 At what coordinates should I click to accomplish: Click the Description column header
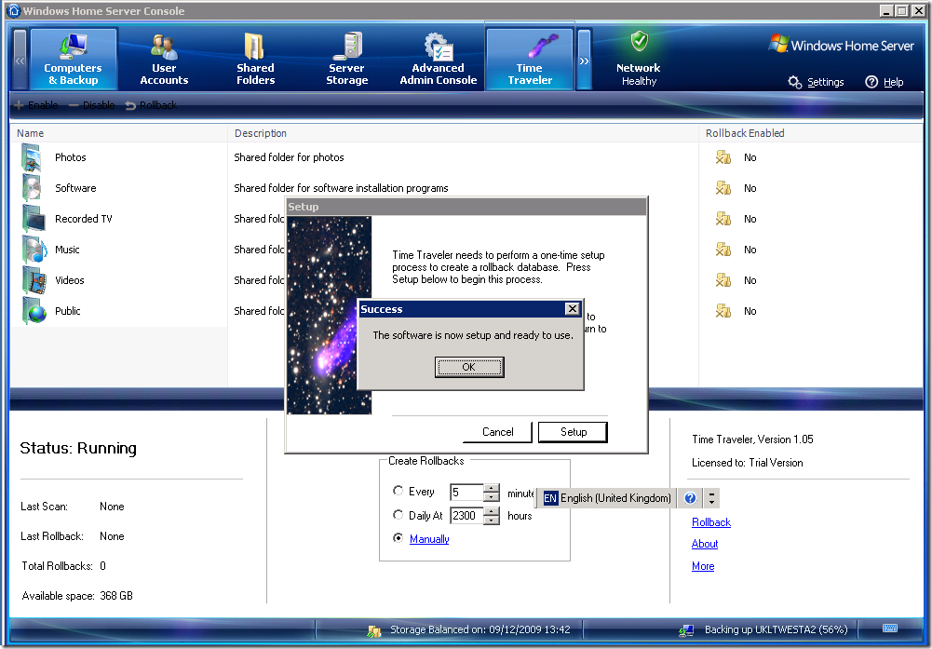point(463,133)
